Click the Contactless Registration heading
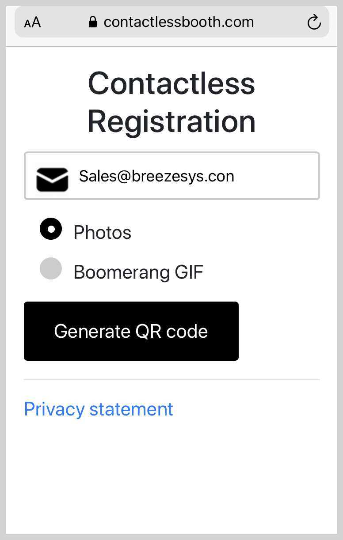343x540 pixels. (172, 102)
